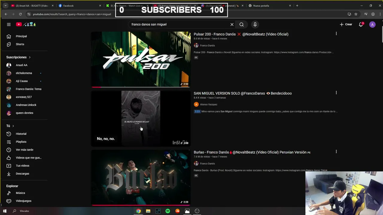Open the tab search dropdown arrow

(x=5, y=6)
